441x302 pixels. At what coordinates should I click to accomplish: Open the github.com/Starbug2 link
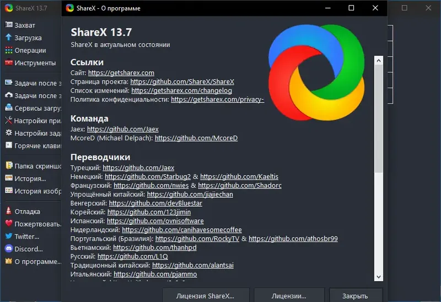coord(148,176)
